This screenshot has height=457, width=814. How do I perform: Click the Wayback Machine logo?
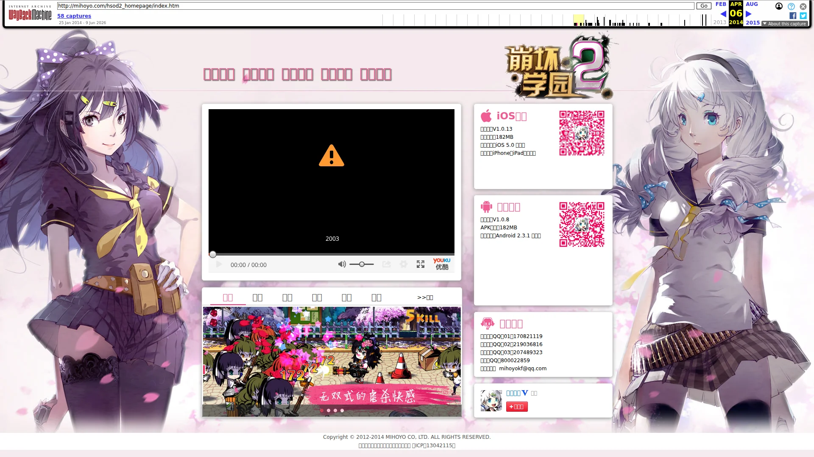30,14
